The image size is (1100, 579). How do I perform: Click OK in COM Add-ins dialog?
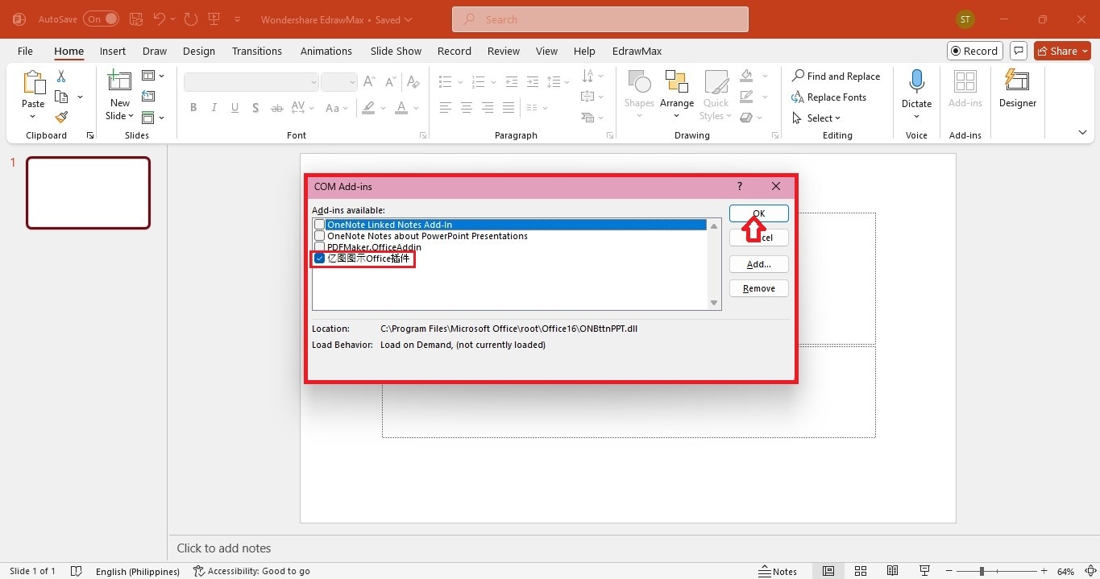coord(759,213)
